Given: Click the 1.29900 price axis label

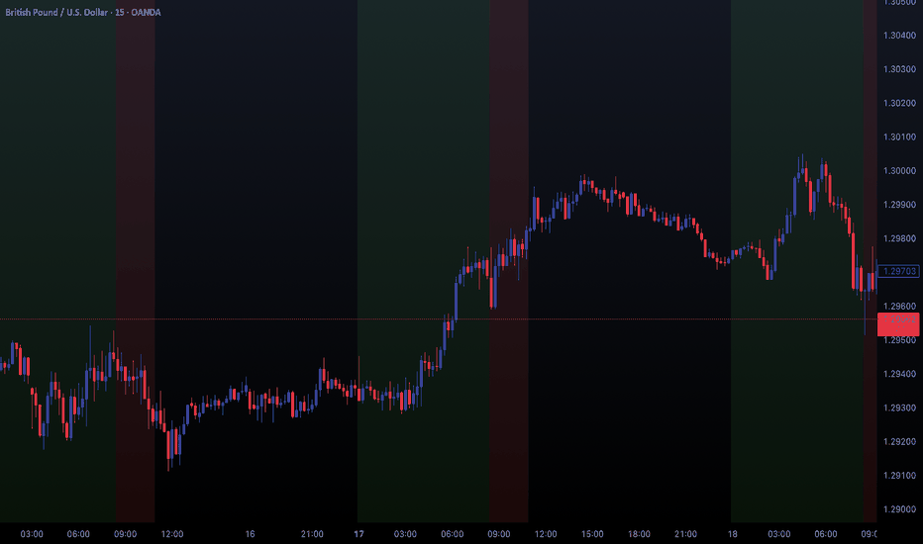Looking at the screenshot, I should tap(899, 205).
